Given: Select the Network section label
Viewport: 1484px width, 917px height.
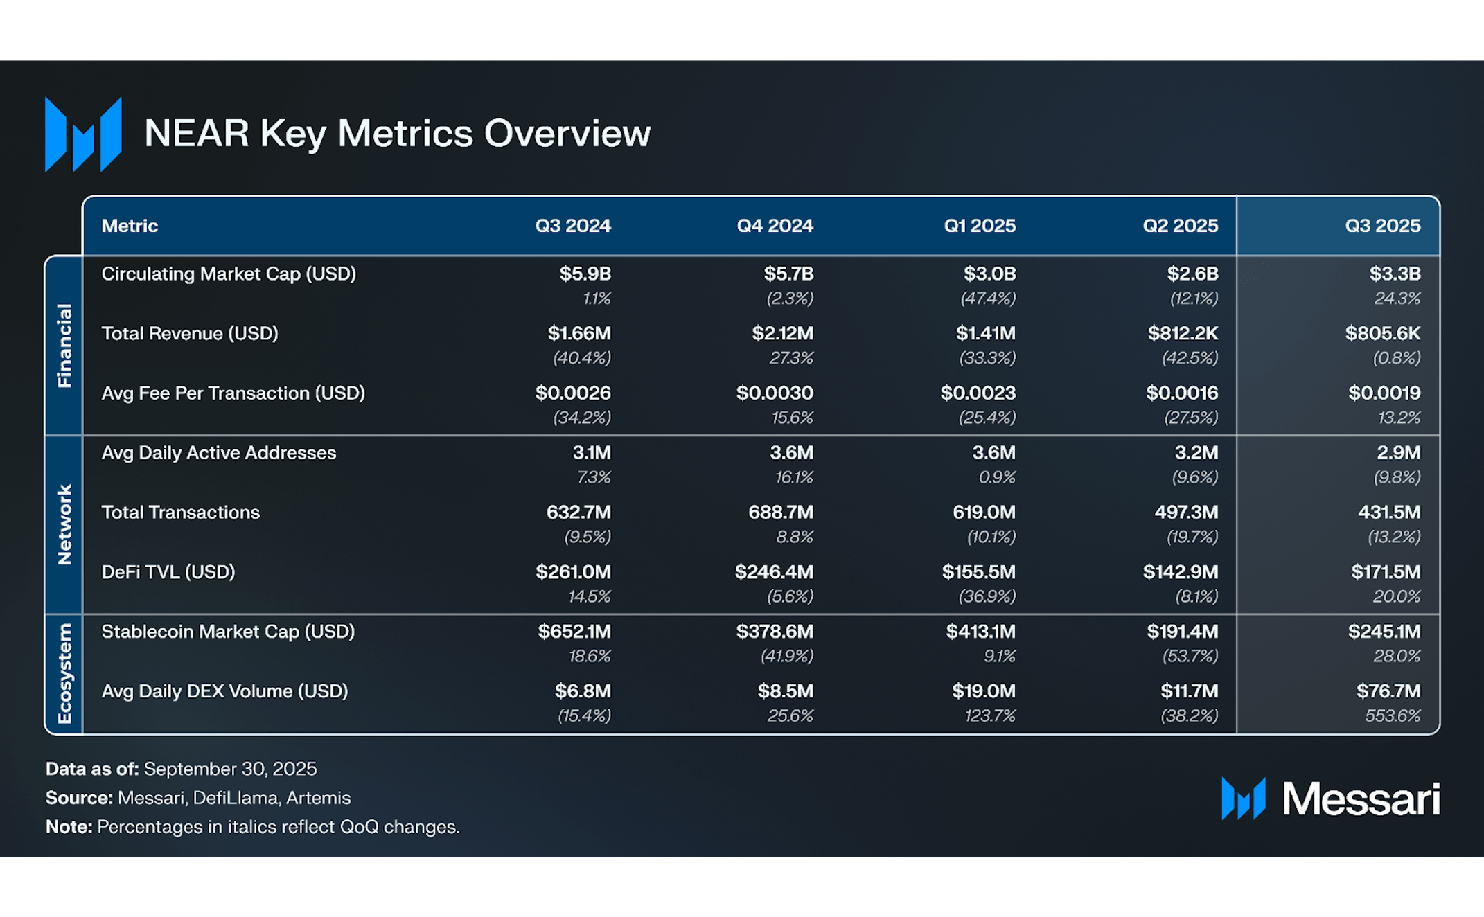Looking at the screenshot, I should tap(64, 524).
